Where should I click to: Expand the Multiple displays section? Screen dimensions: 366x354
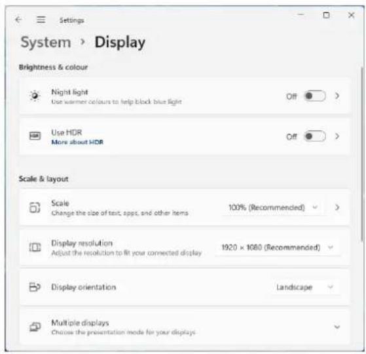point(337,327)
